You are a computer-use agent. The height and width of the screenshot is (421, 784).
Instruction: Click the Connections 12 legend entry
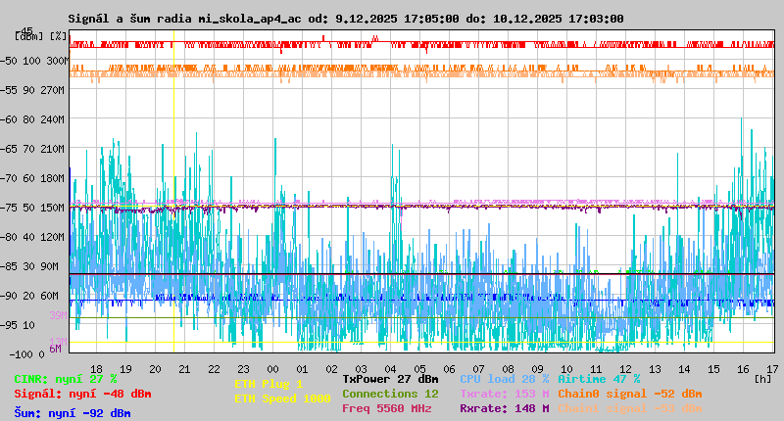coord(390,393)
